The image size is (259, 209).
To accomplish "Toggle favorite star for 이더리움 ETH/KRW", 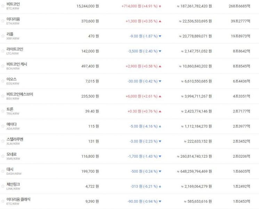I will click(3, 21).
